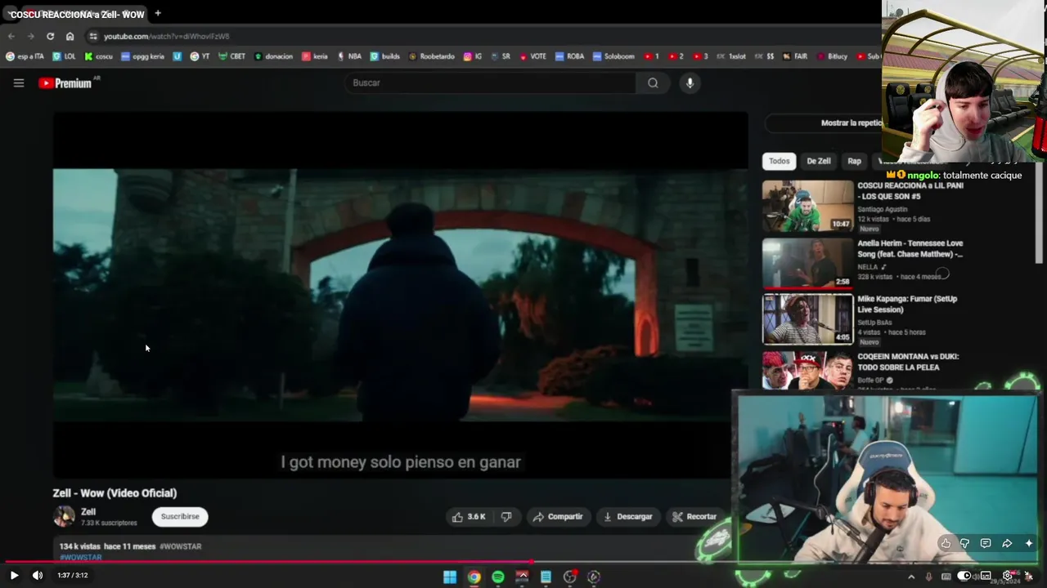The width and height of the screenshot is (1047, 588).
Task: Go back with browser back arrow
Action: [11, 36]
